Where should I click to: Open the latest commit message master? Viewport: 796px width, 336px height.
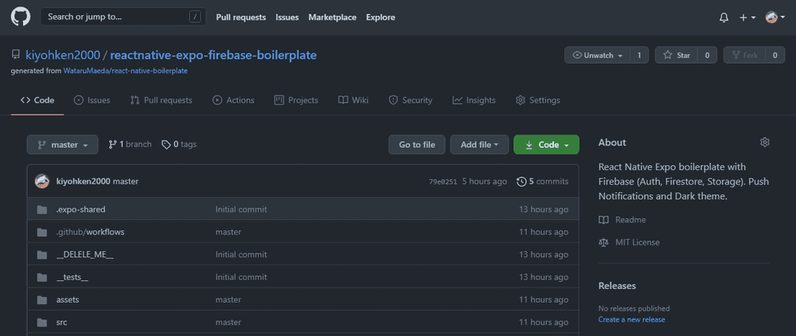126,181
